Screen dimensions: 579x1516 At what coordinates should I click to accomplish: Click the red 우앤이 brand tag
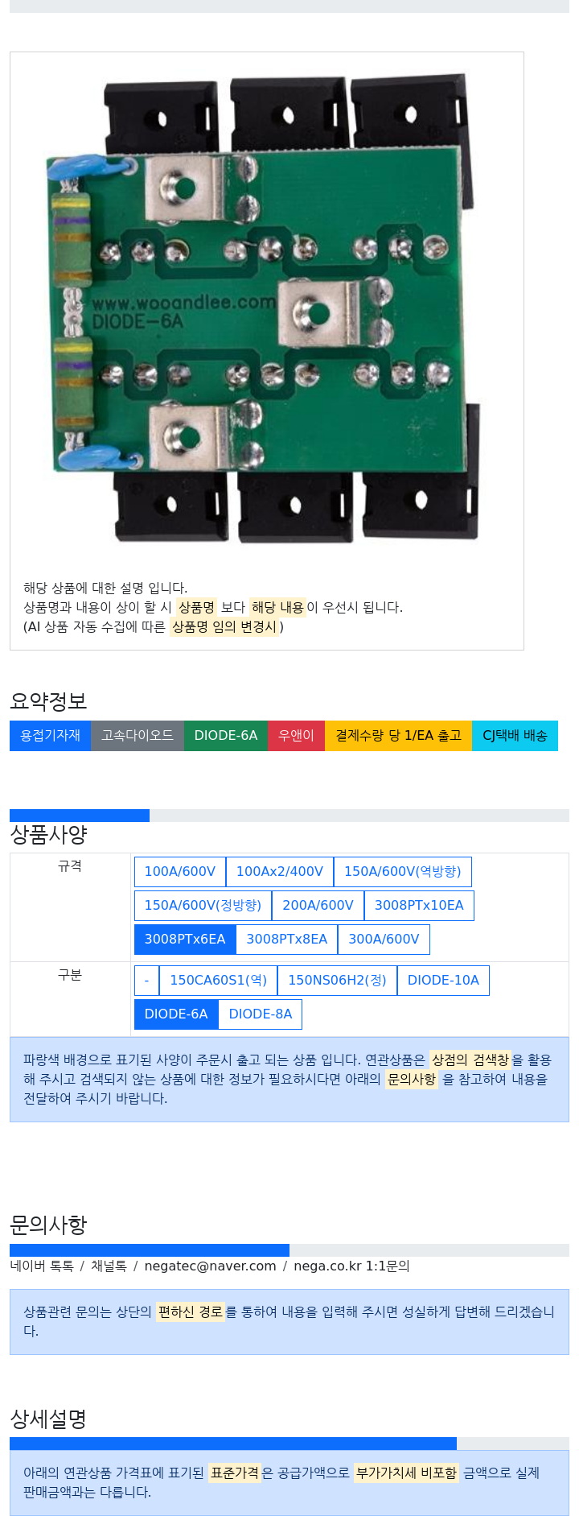coord(296,736)
